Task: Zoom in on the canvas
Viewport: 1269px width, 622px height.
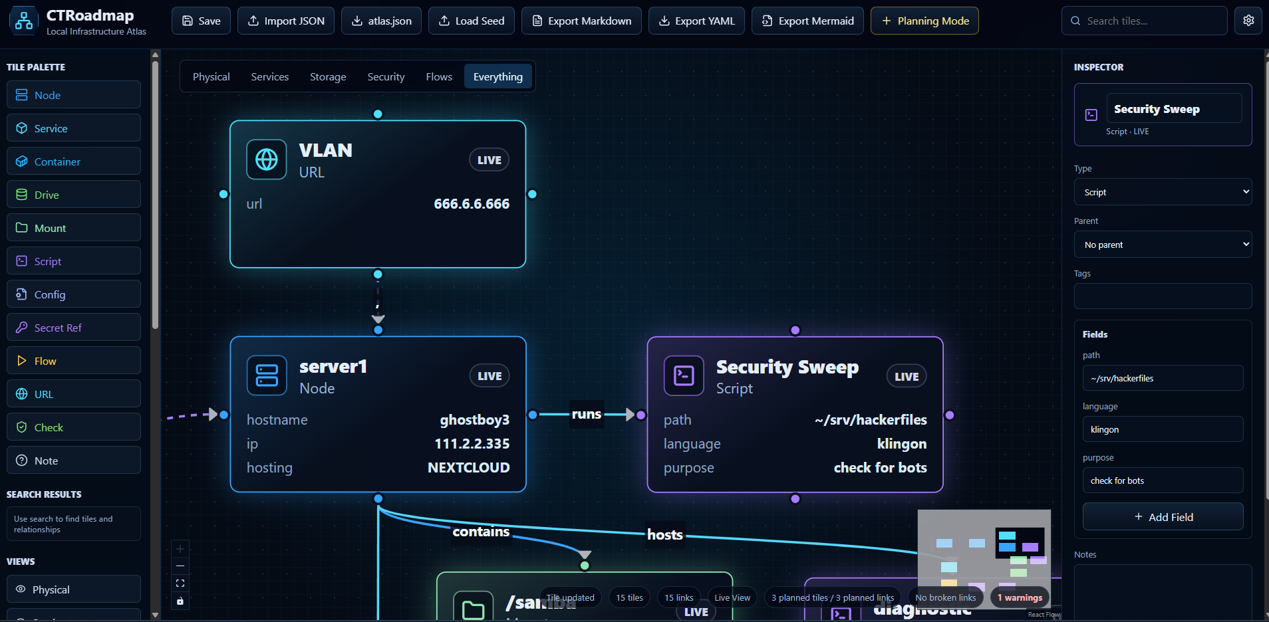Action: tap(180, 549)
